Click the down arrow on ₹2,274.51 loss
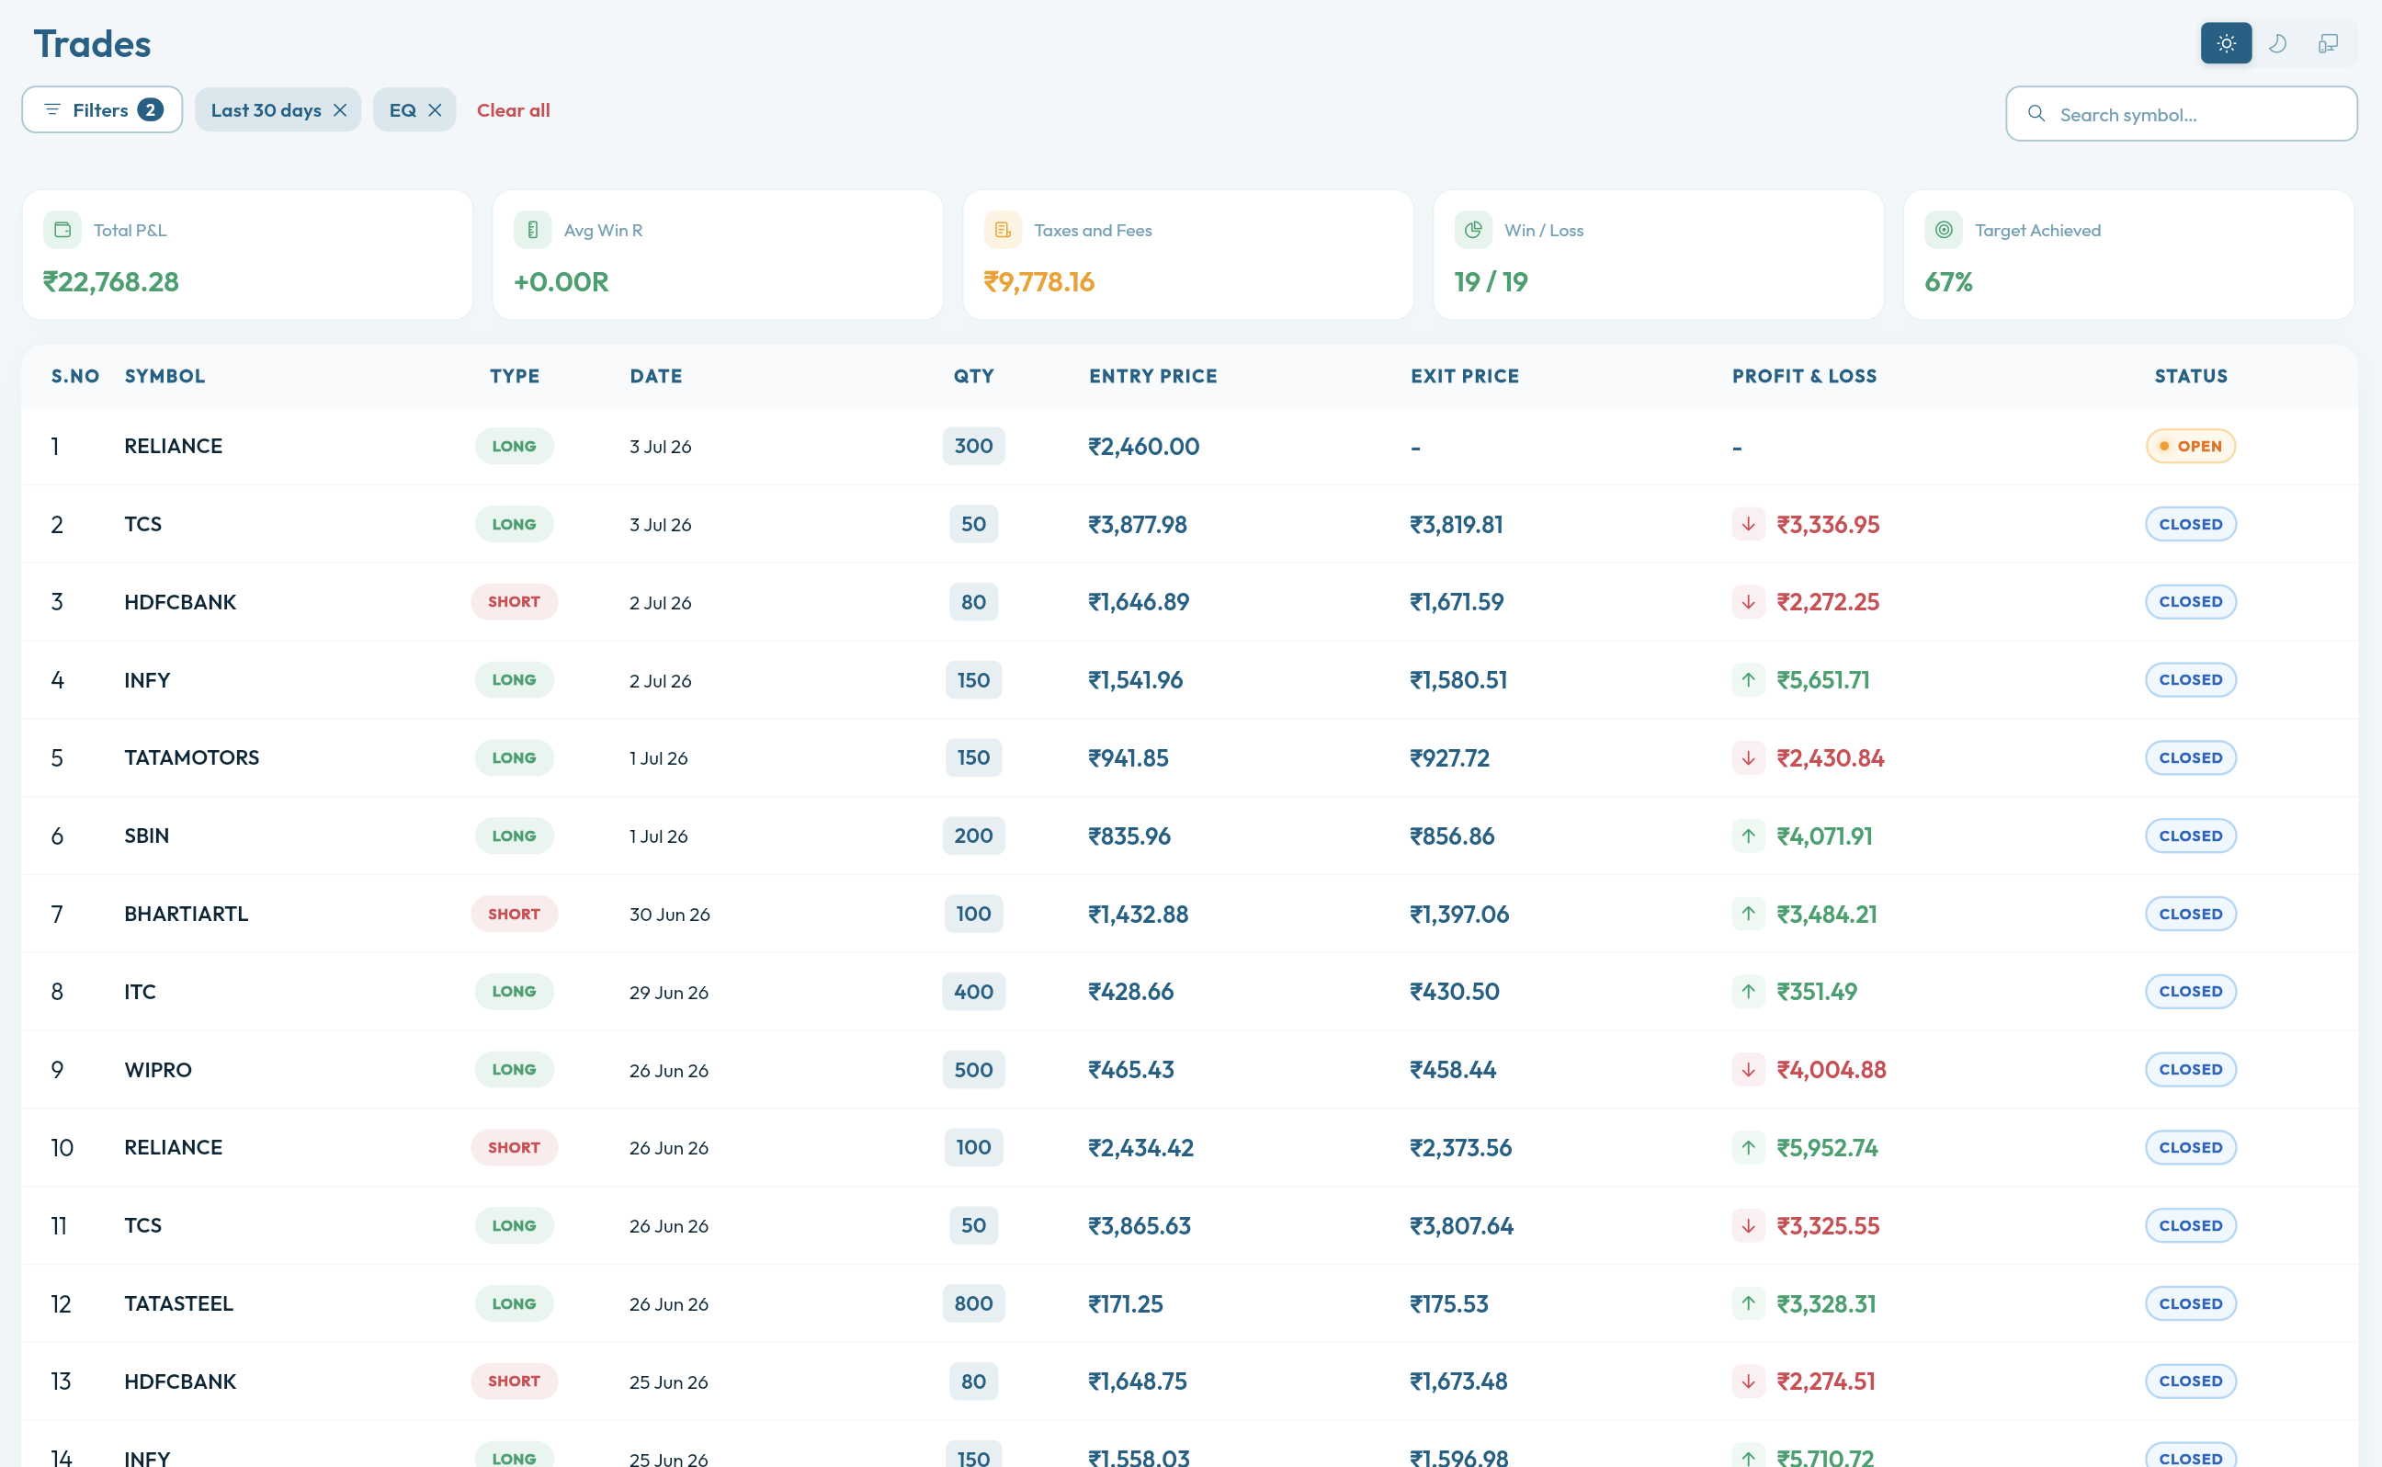Image resolution: width=2382 pixels, height=1467 pixels. click(x=1748, y=1382)
